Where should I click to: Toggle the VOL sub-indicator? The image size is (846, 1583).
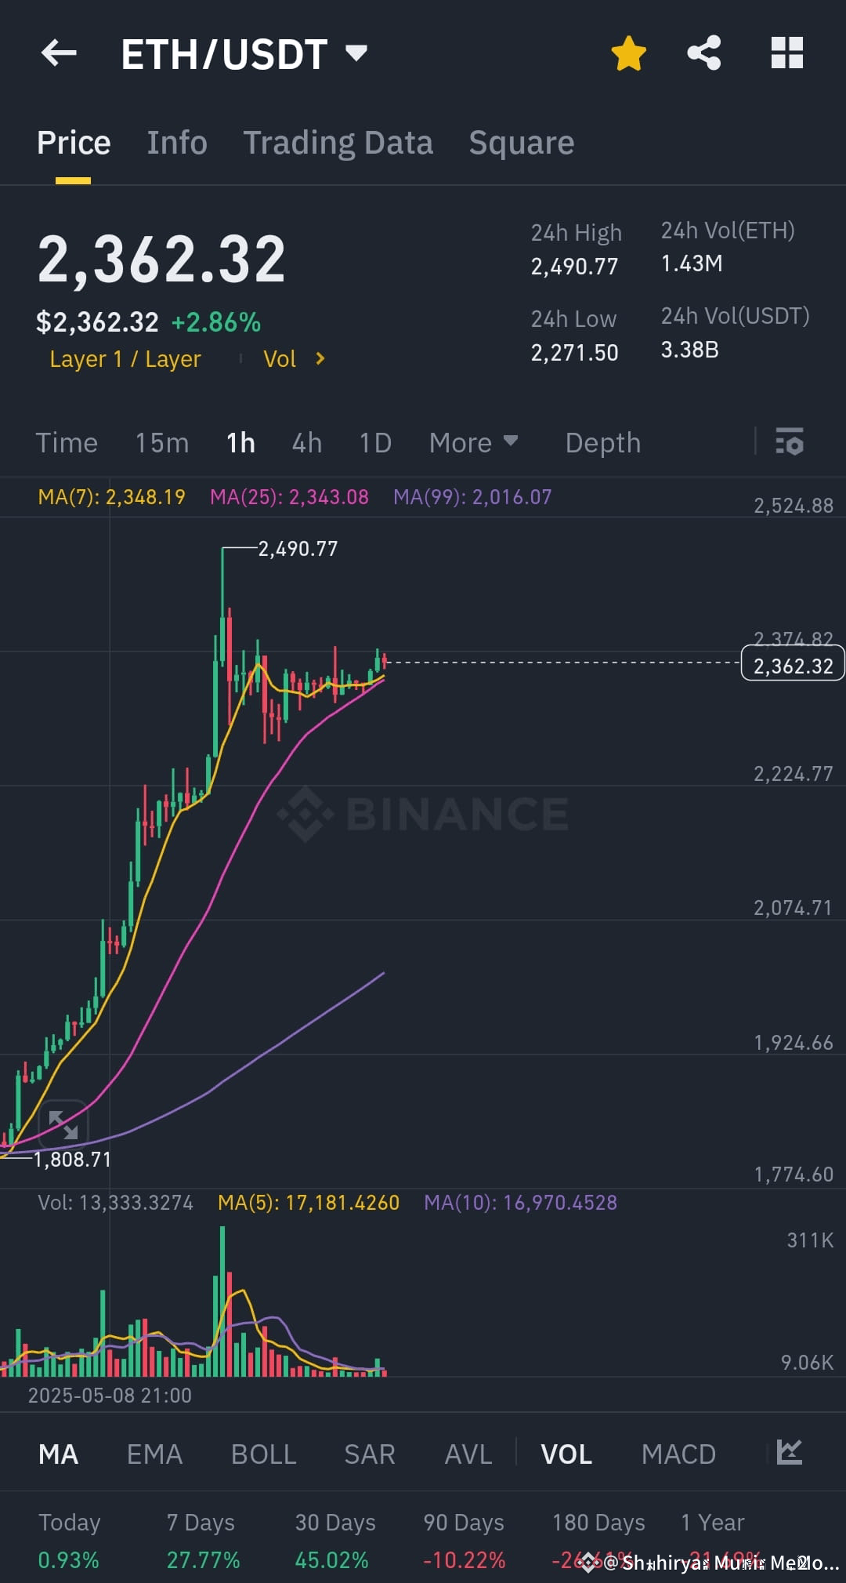566,1454
